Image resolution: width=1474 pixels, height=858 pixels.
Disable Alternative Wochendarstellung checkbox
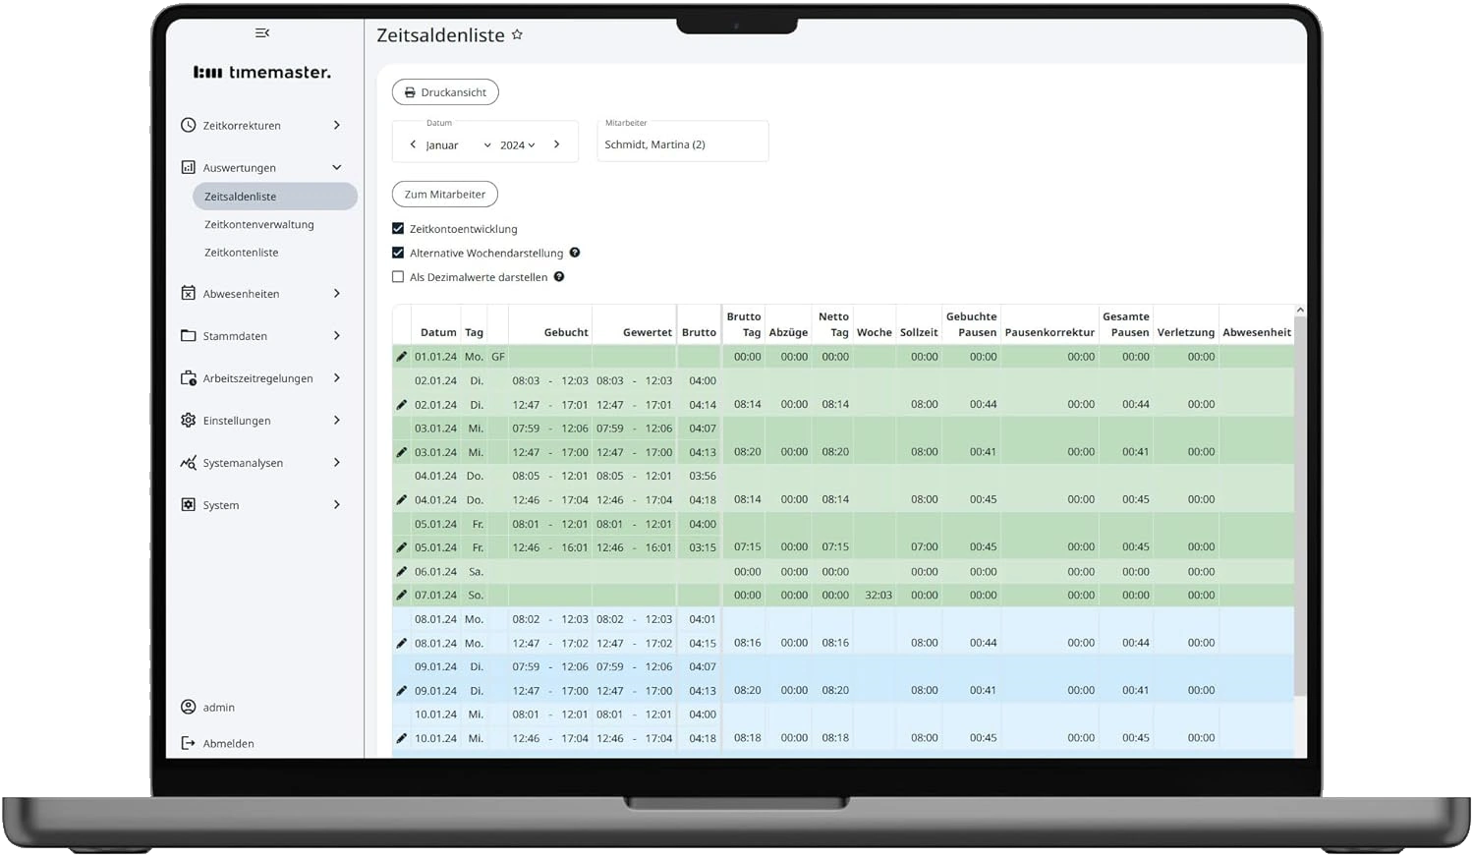pyautogui.click(x=398, y=253)
